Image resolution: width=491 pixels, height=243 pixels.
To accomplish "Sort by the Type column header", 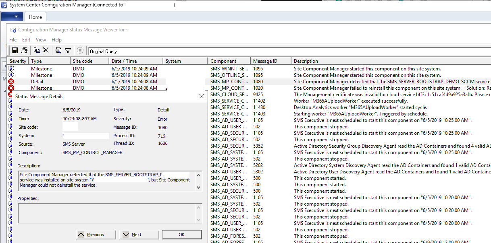I will point(48,61).
